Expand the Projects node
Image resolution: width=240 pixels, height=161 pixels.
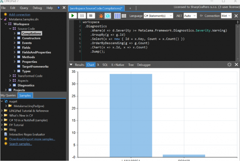tap(6, 90)
